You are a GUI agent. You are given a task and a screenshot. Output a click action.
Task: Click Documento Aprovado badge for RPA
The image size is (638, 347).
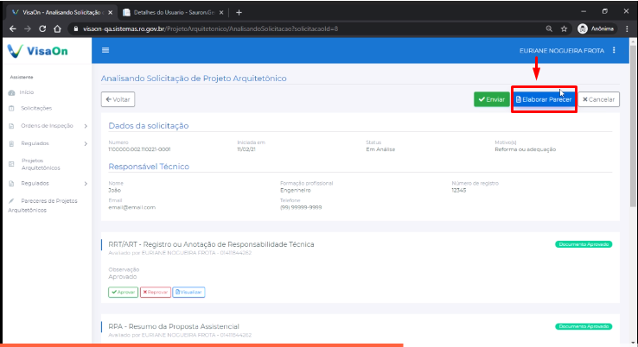coord(584,326)
